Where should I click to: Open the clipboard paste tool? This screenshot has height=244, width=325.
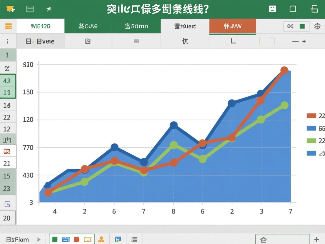(87, 41)
